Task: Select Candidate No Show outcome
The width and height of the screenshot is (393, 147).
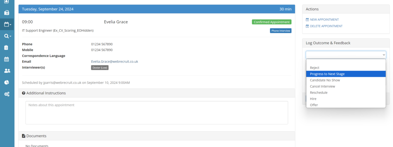Action: click(x=325, y=80)
